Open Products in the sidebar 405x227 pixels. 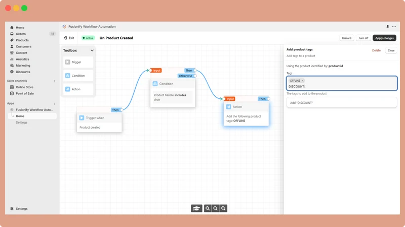[22, 40]
